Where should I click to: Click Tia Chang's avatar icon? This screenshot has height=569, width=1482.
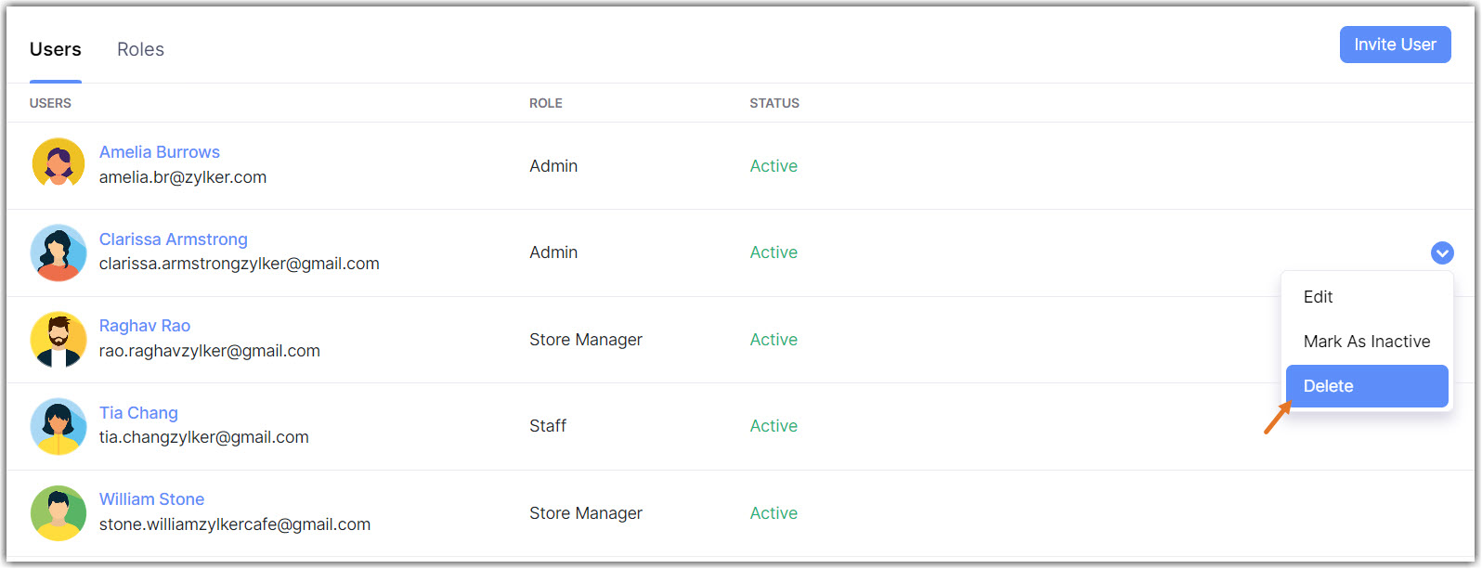[58, 426]
